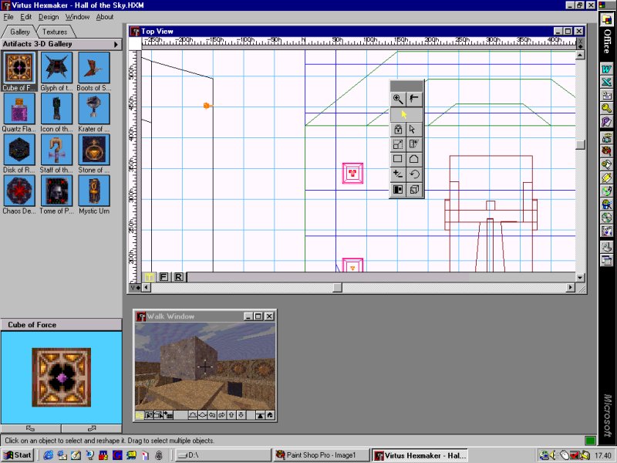Open the File menu
The height and width of the screenshot is (463, 617).
point(8,17)
